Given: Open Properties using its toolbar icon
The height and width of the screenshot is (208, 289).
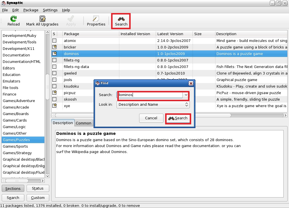Looking at the screenshot, I should pyautogui.click(x=96, y=19).
